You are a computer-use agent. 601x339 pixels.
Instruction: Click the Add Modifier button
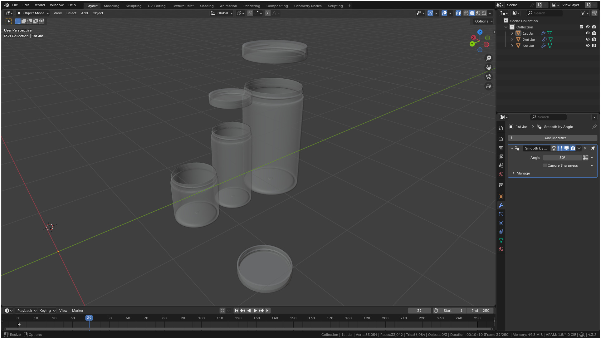552,138
